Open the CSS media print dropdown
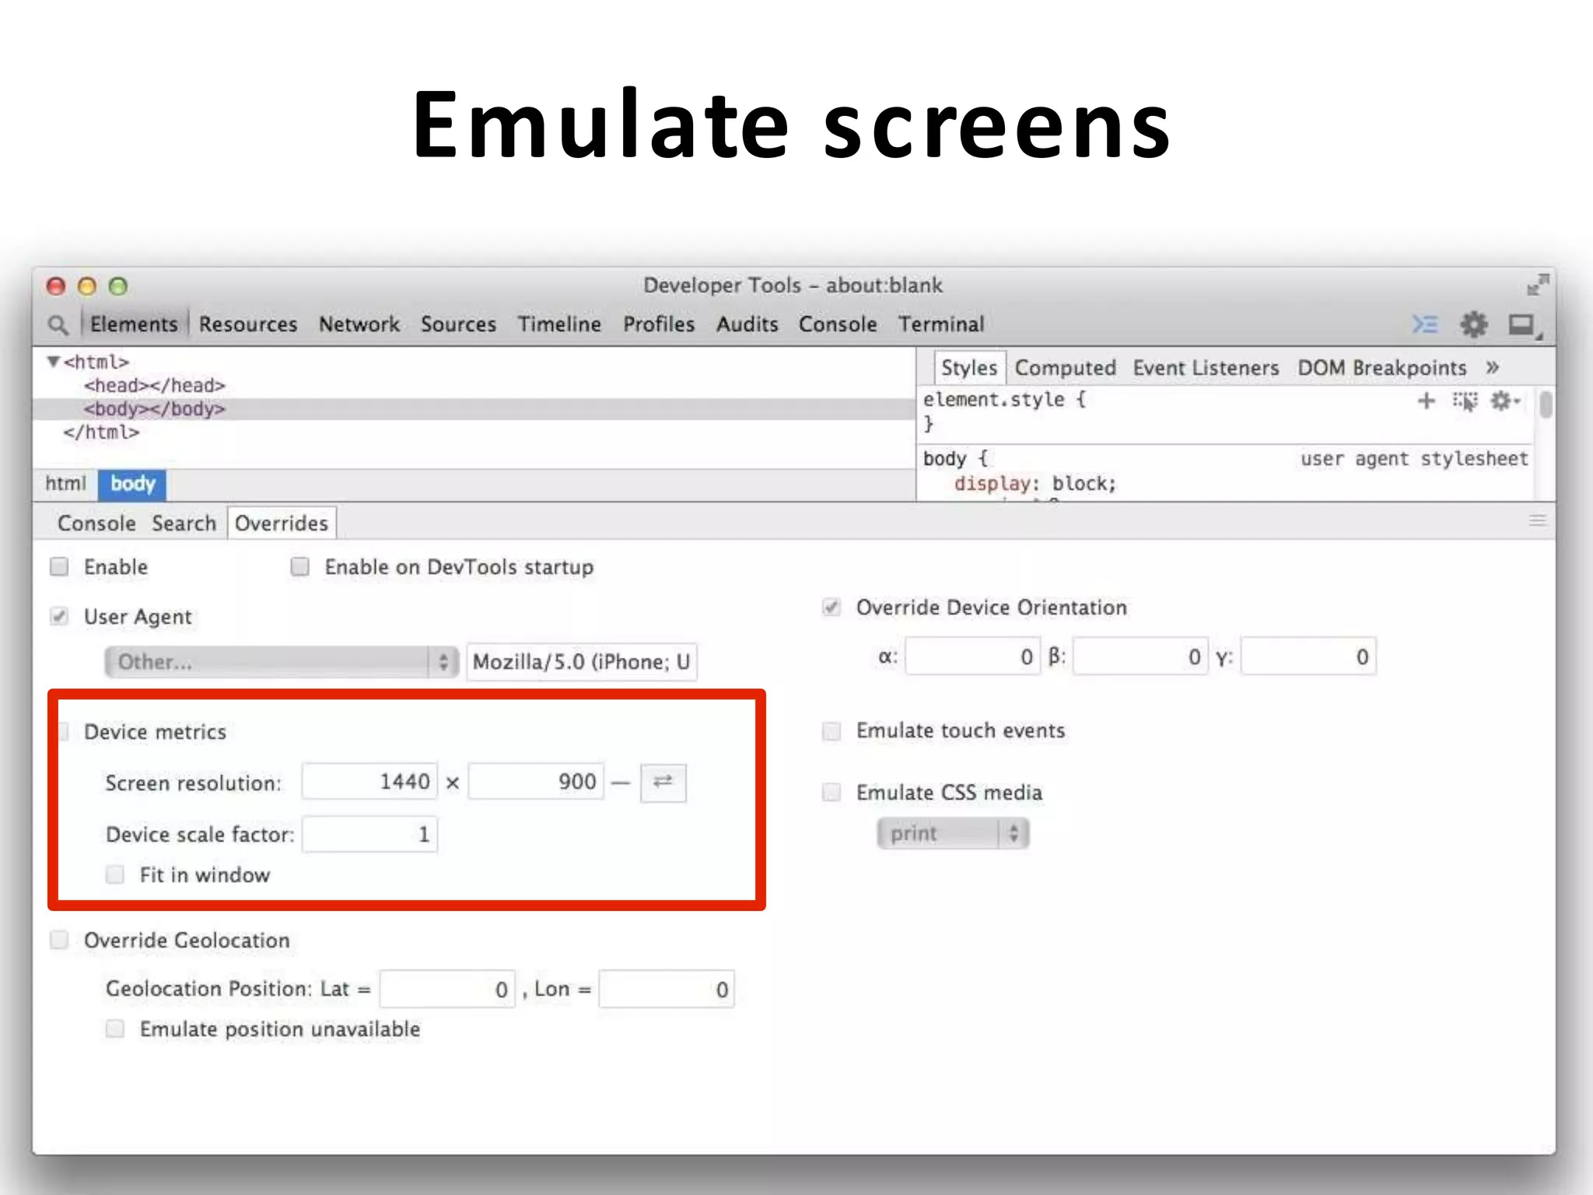The image size is (1593, 1195). 953,834
